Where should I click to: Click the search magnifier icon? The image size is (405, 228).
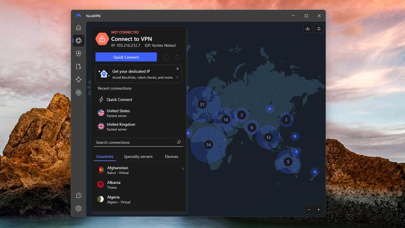click(179, 142)
